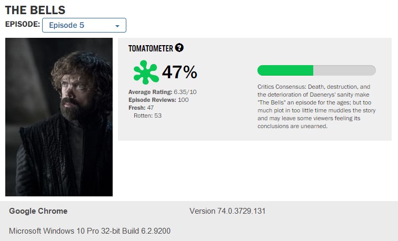Screen dimensions: 398x241
Task: Select the Fresh: 47 count
Action: coord(141,108)
